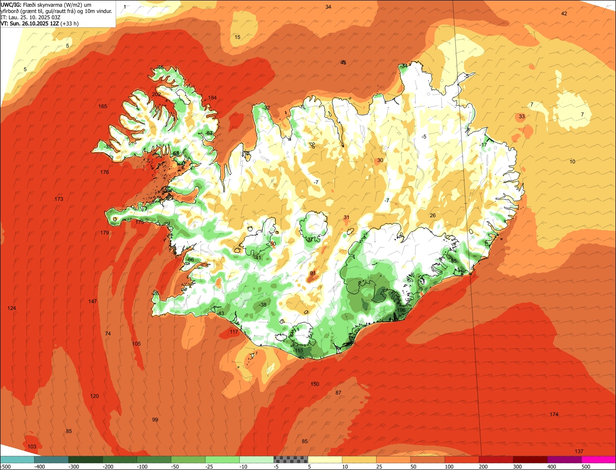Click the legend swatch between -400 and -300
The image size is (616, 470).
(x=51, y=459)
